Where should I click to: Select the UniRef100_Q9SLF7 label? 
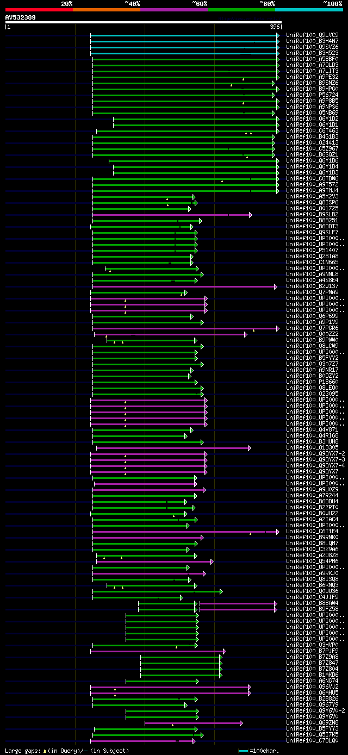point(312,232)
